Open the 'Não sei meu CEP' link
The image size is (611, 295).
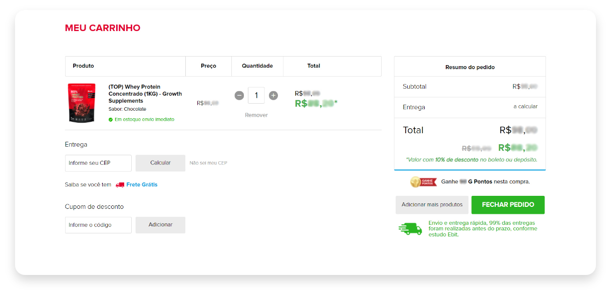pyautogui.click(x=208, y=163)
